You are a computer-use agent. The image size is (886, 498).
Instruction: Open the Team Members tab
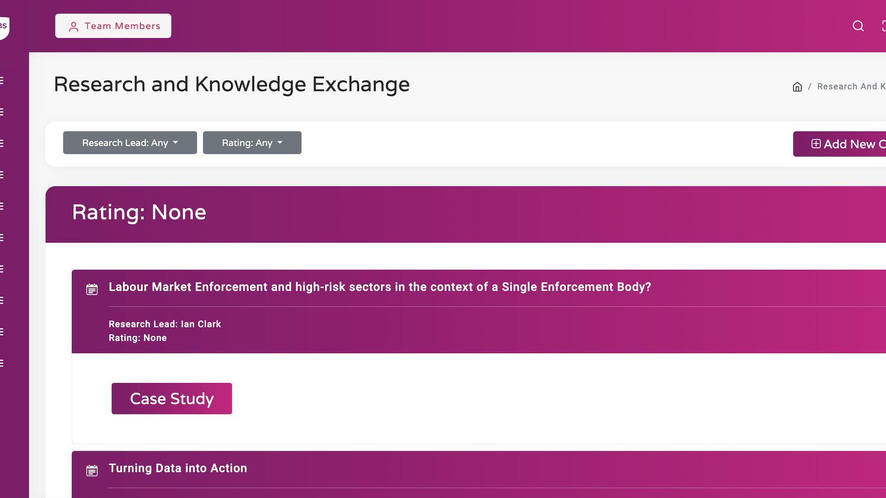coord(113,26)
